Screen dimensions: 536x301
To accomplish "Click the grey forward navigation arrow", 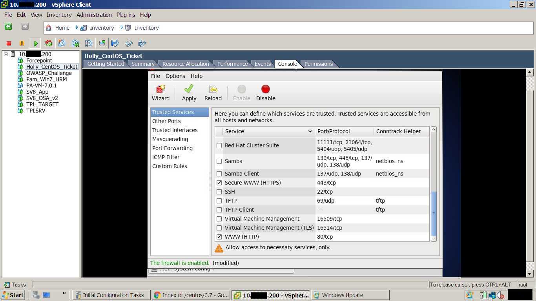I will pyautogui.click(x=25, y=27).
